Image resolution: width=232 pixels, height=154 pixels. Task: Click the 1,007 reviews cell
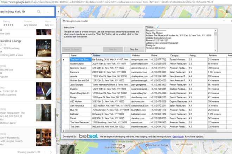click(217, 72)
